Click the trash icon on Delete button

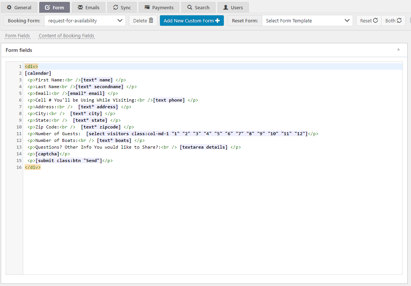pos(151,20)
